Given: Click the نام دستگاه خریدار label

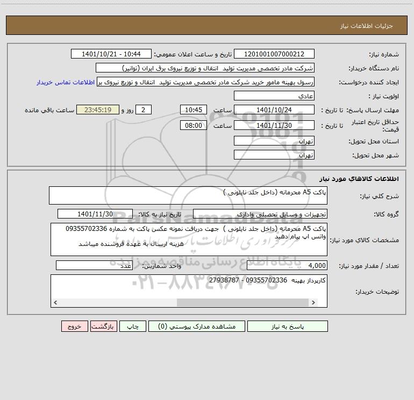Looking at the screenshot, I should point(374,68).
